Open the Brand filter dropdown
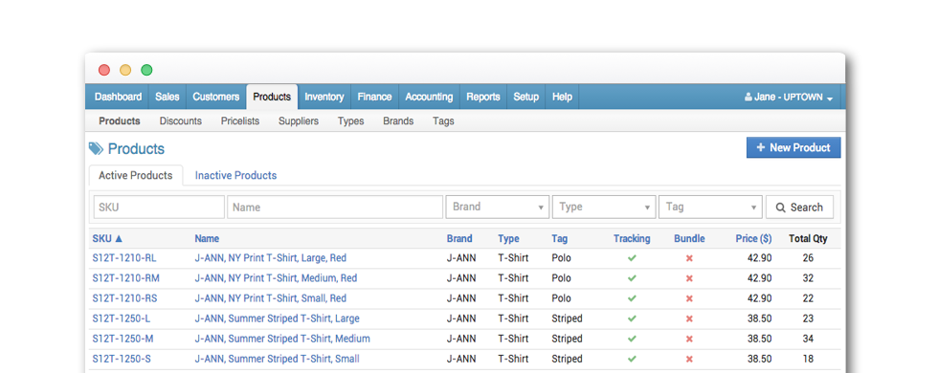This screenshot has width=938, height=373. 497,207
